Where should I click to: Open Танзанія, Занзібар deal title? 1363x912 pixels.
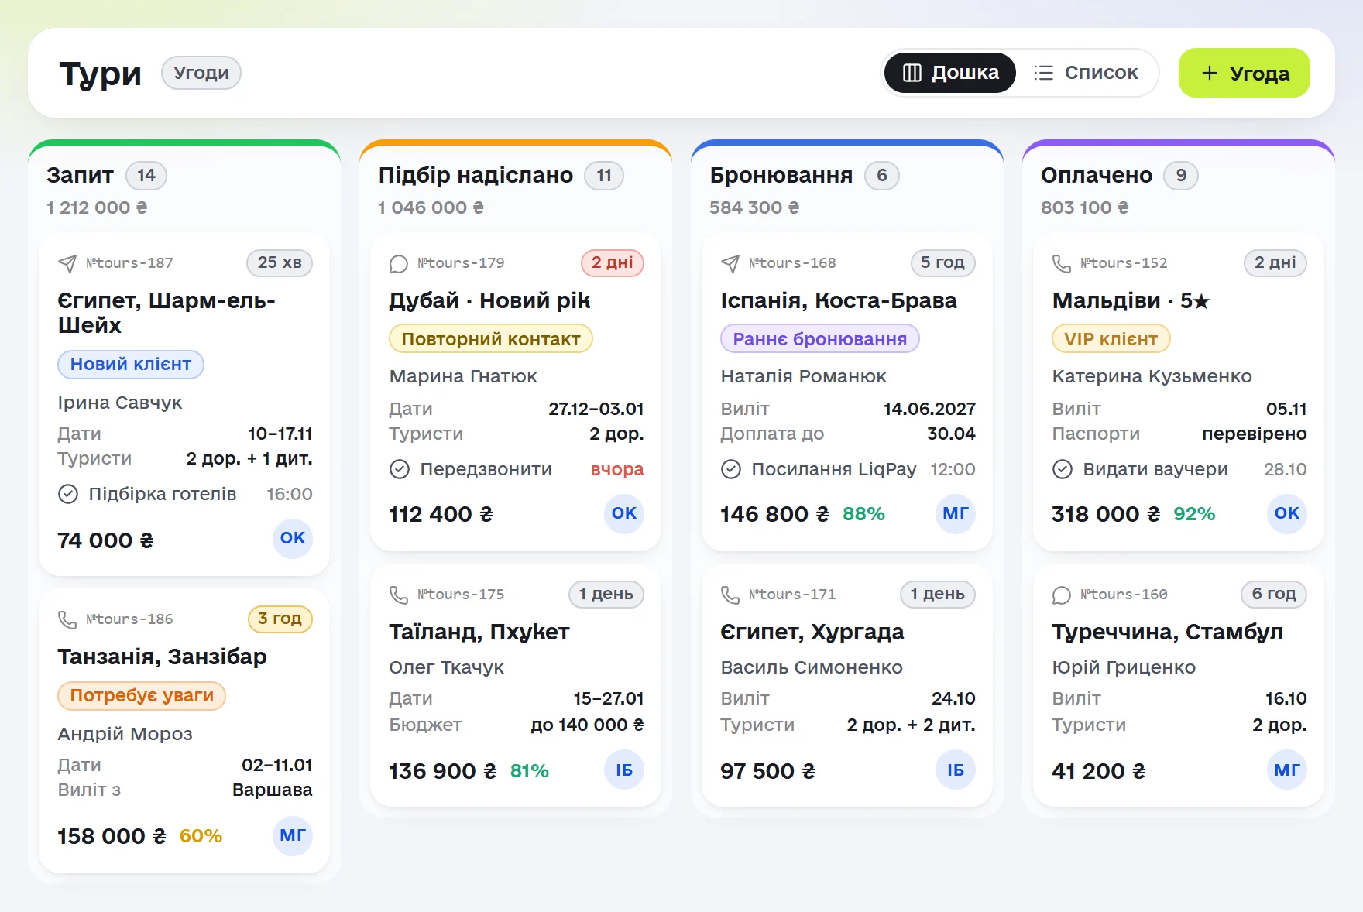[162, 657]
